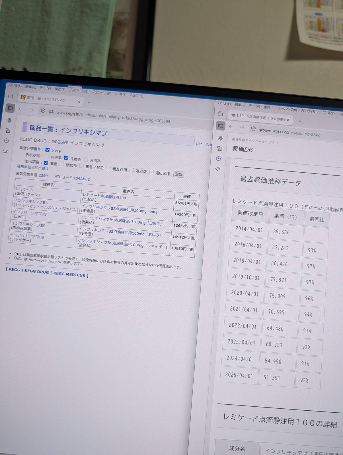This screenshot has height=455, width=343.
Task: Open tab list icon left of 商品一覧 tab
Action: pyautogui.click(x=11, y=96)
